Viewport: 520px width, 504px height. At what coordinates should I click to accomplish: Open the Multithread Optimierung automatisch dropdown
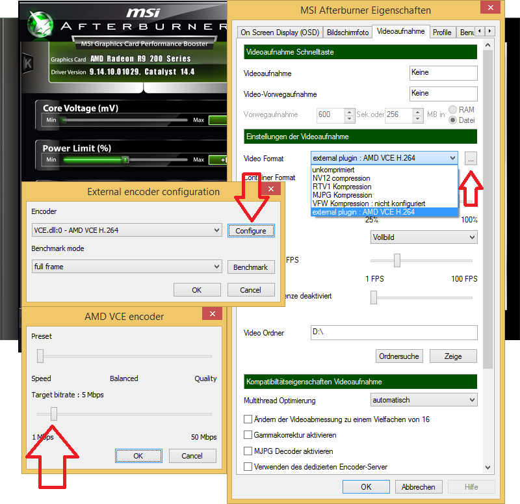point(424,400)
